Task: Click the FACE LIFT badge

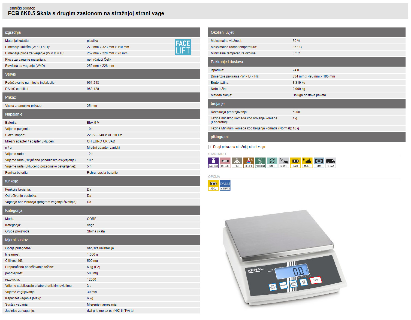Action: pos(183,47)
